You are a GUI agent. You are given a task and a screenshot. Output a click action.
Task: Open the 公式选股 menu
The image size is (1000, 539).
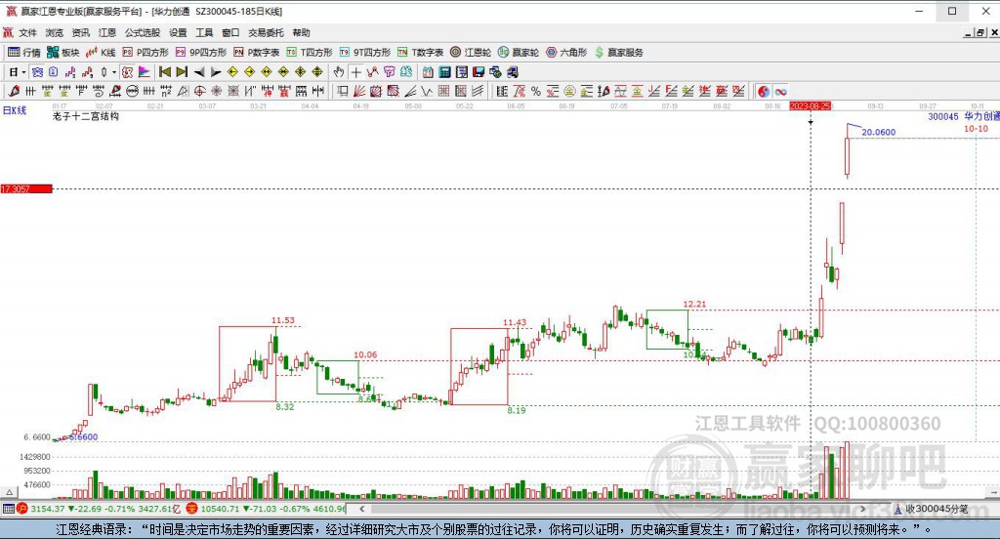click(x=143, y=32)
